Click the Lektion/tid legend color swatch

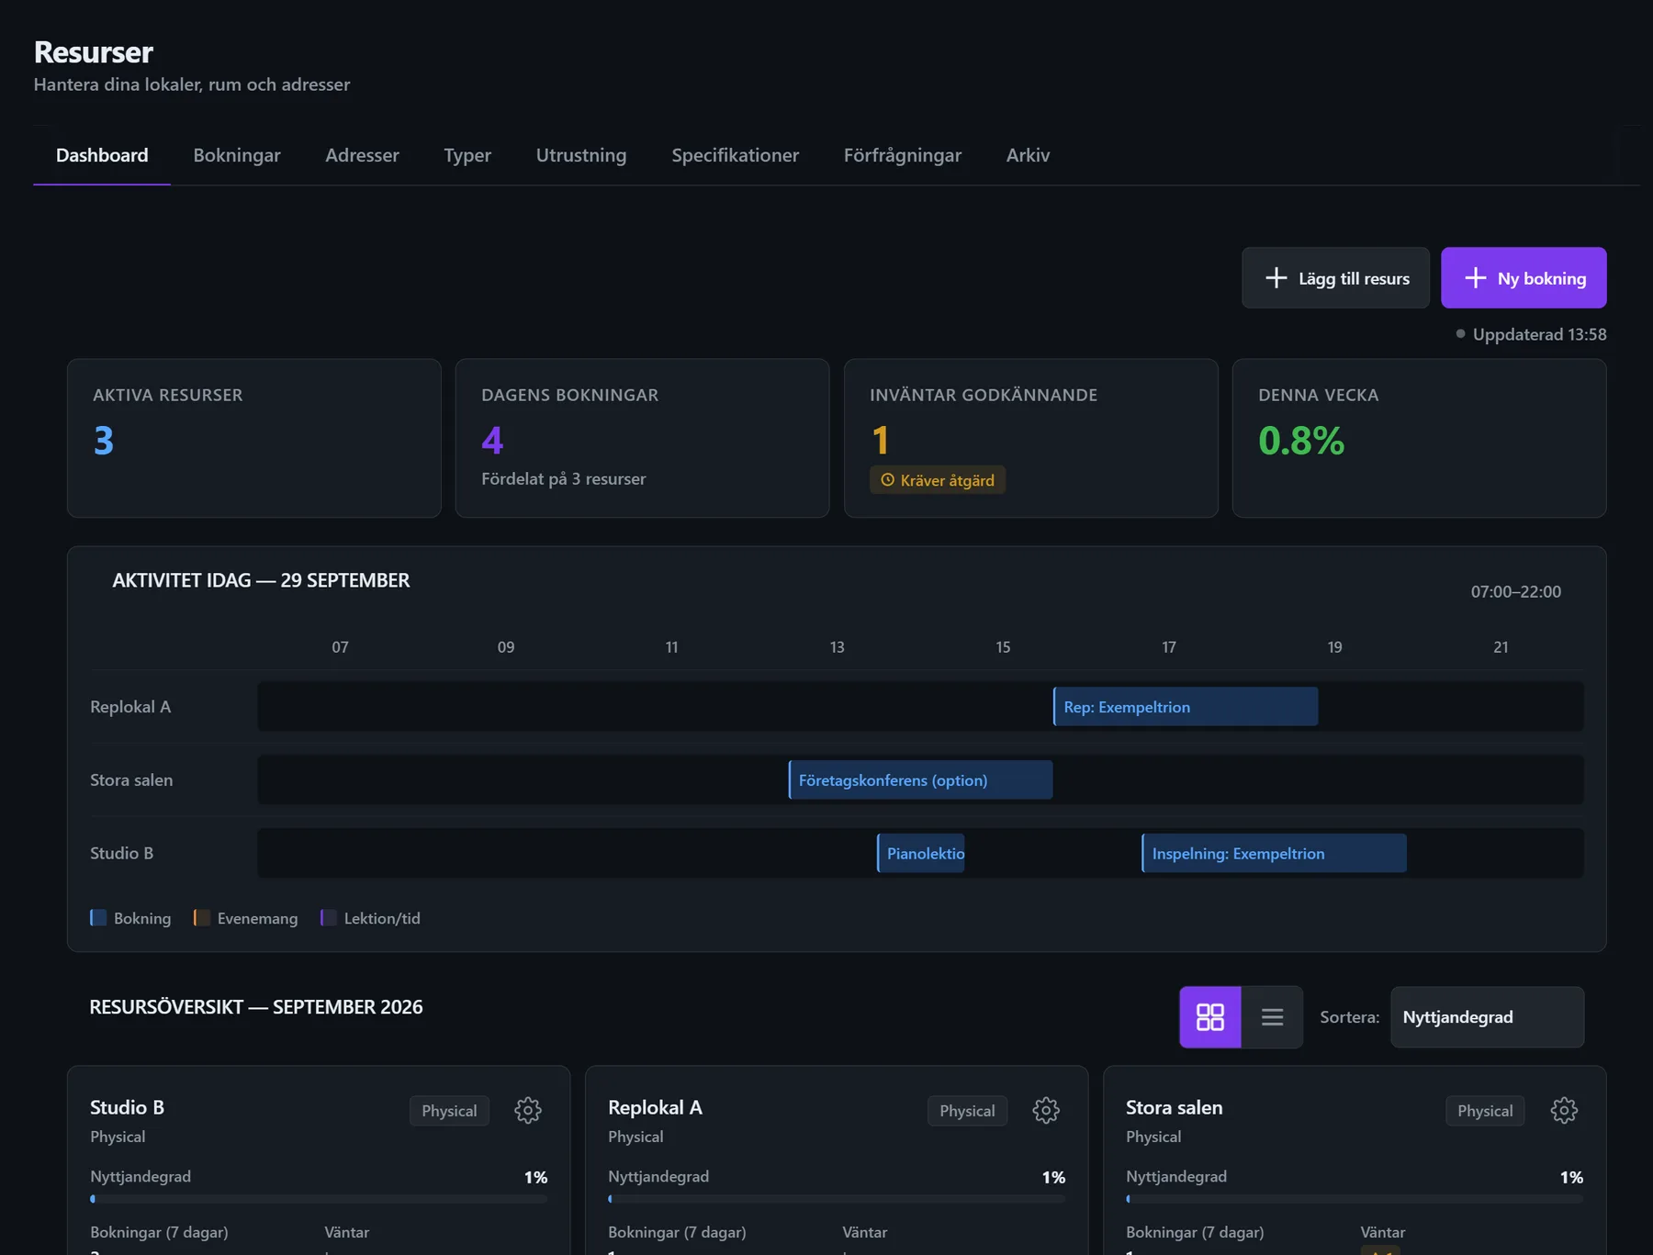328,918
